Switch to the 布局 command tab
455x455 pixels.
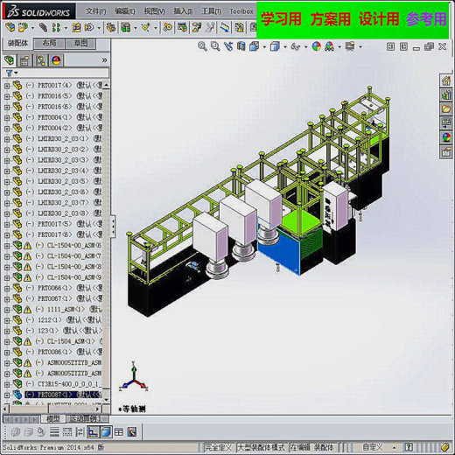49,44
